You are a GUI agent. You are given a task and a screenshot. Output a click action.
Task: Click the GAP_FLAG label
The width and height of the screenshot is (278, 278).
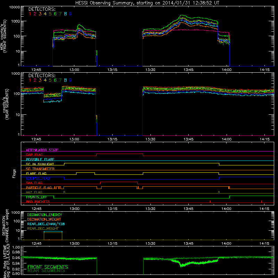pyautogui.click(x=34, y=155)
